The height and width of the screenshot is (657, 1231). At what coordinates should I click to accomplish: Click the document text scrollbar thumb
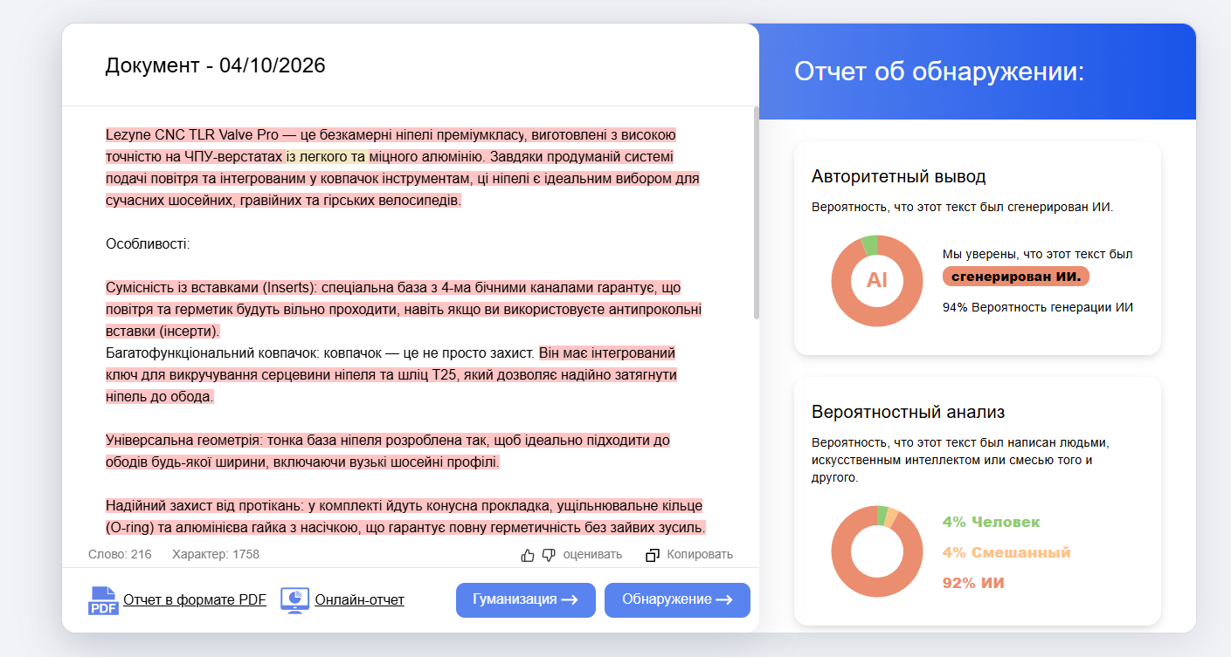pos(757,214)
